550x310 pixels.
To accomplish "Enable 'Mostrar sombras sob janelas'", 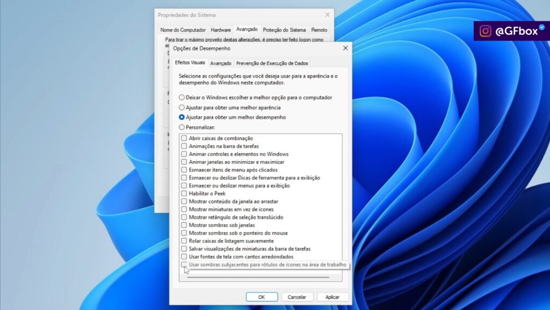I will pyautogui.click(x=184, y=225).
